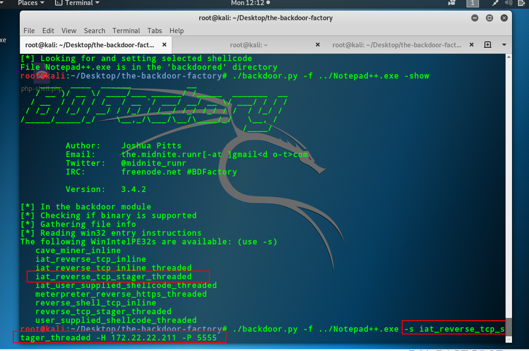
Task: Click the terminal vertical scrollbar thumb
Action: [x=509, y=327]
